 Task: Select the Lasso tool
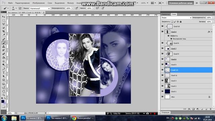point(4,24)
